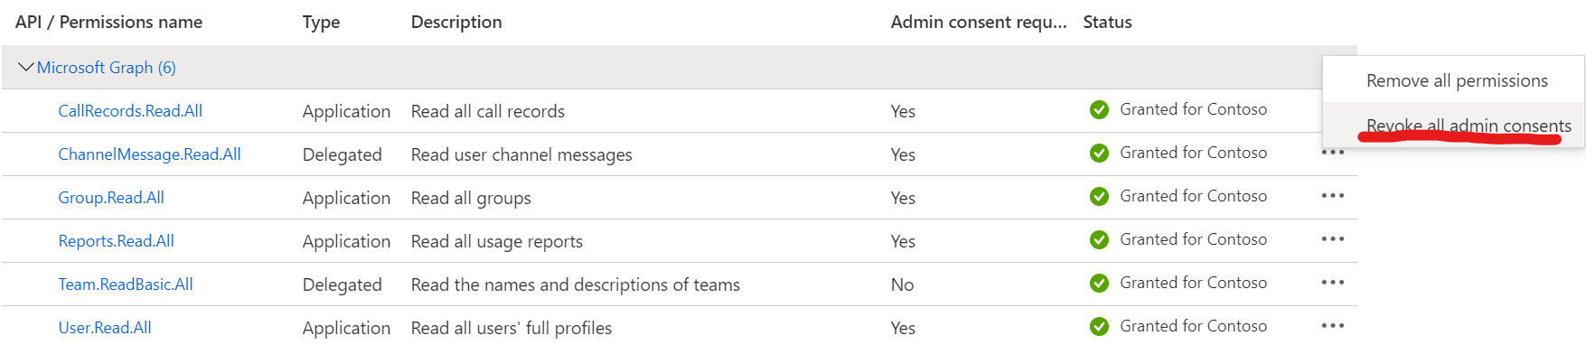Image resolution: width=1586 pixels, height=345 pixels.
Task: Open more options for User.Read.All row
Action: tap(1332, 326)
